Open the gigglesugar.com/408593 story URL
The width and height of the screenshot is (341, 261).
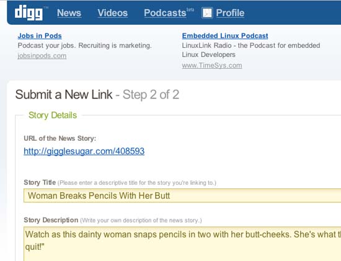coord(84,151)
